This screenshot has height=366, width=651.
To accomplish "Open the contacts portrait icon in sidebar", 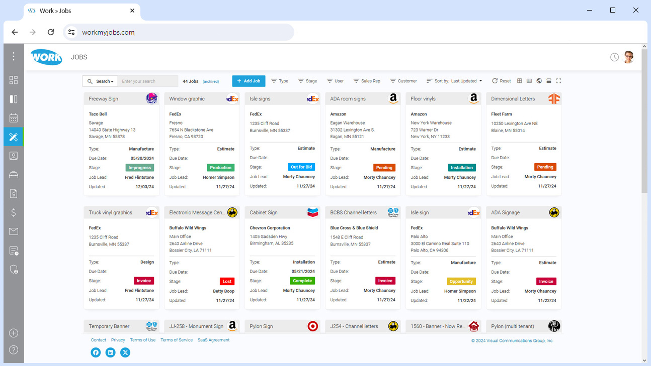I will coord(14,156).
